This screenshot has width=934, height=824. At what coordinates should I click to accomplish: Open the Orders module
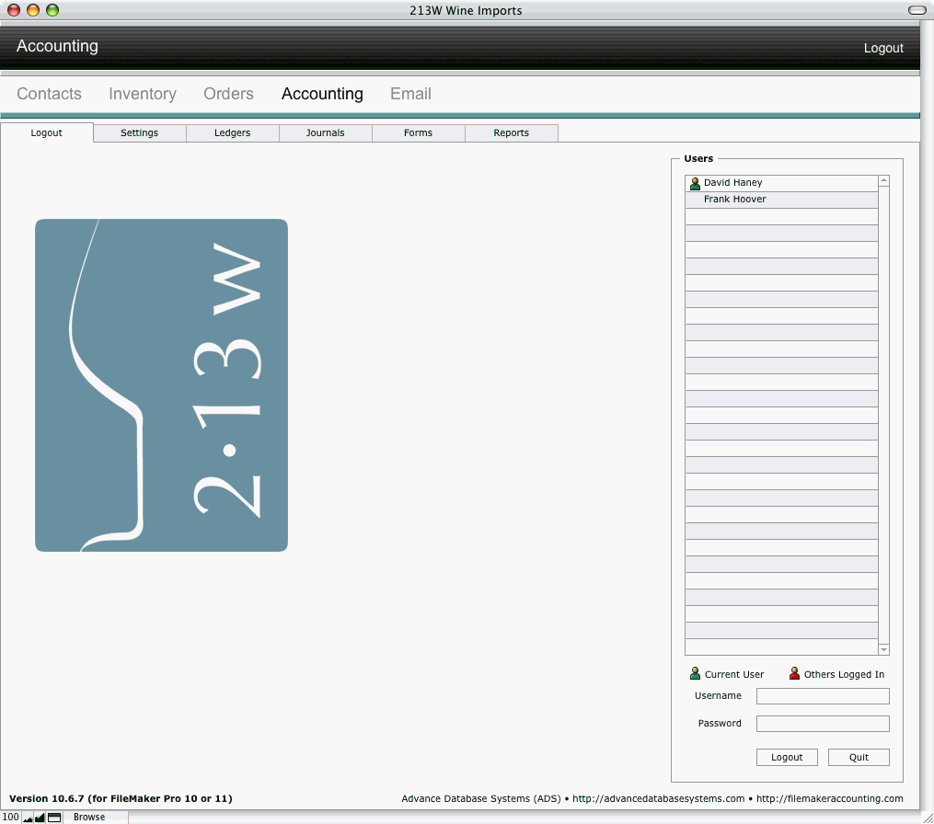[x=228, y=94]
